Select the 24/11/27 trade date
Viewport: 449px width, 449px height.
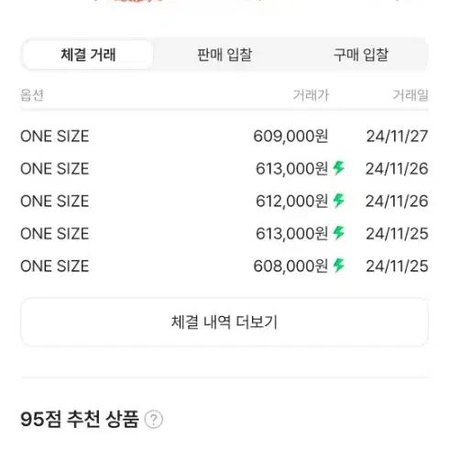(397, 137)
